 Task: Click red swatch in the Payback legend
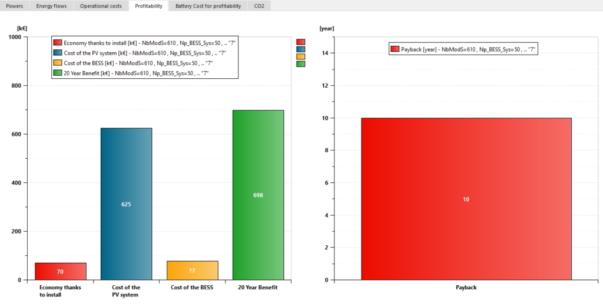click(395, 50)
